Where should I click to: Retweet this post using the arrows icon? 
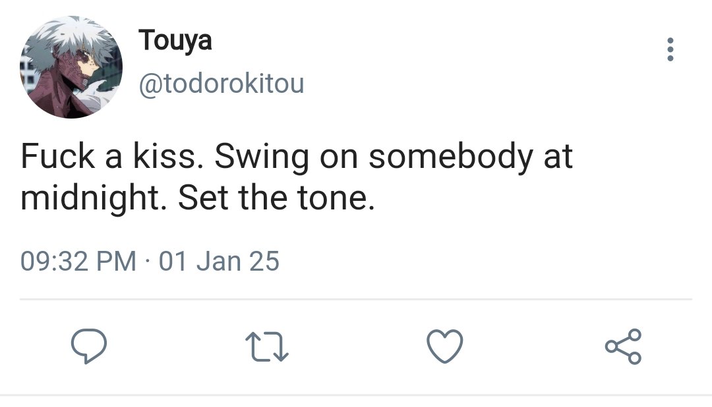point(267,347)
